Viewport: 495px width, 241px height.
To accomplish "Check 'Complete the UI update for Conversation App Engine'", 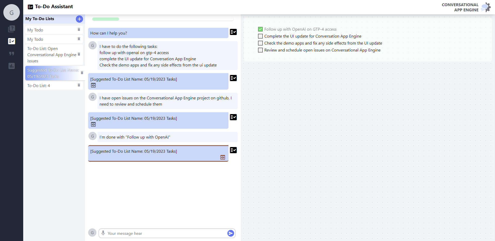I will coord(260,36).
